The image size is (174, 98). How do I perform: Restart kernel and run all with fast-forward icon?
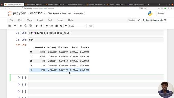coord(66,26)
